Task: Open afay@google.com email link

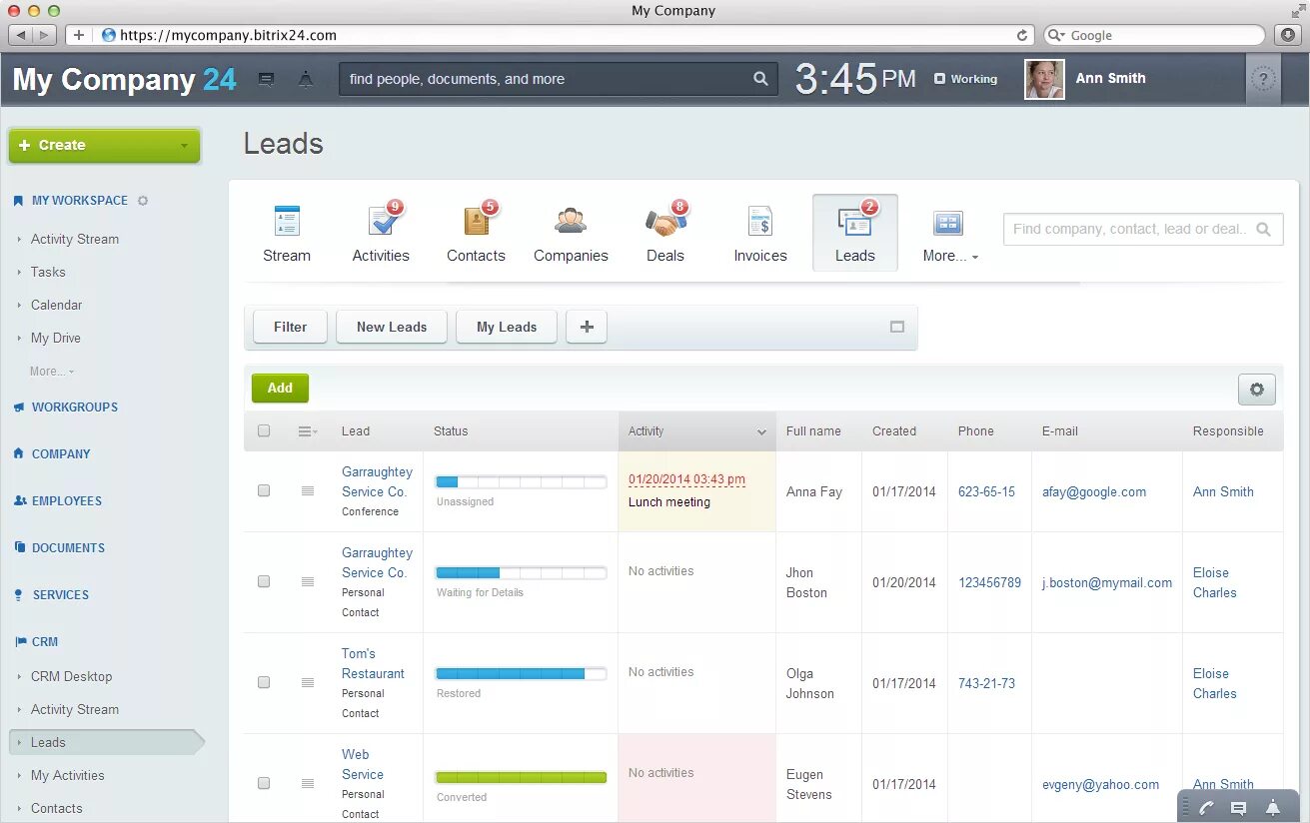Action: click(x=1094, y=491)
